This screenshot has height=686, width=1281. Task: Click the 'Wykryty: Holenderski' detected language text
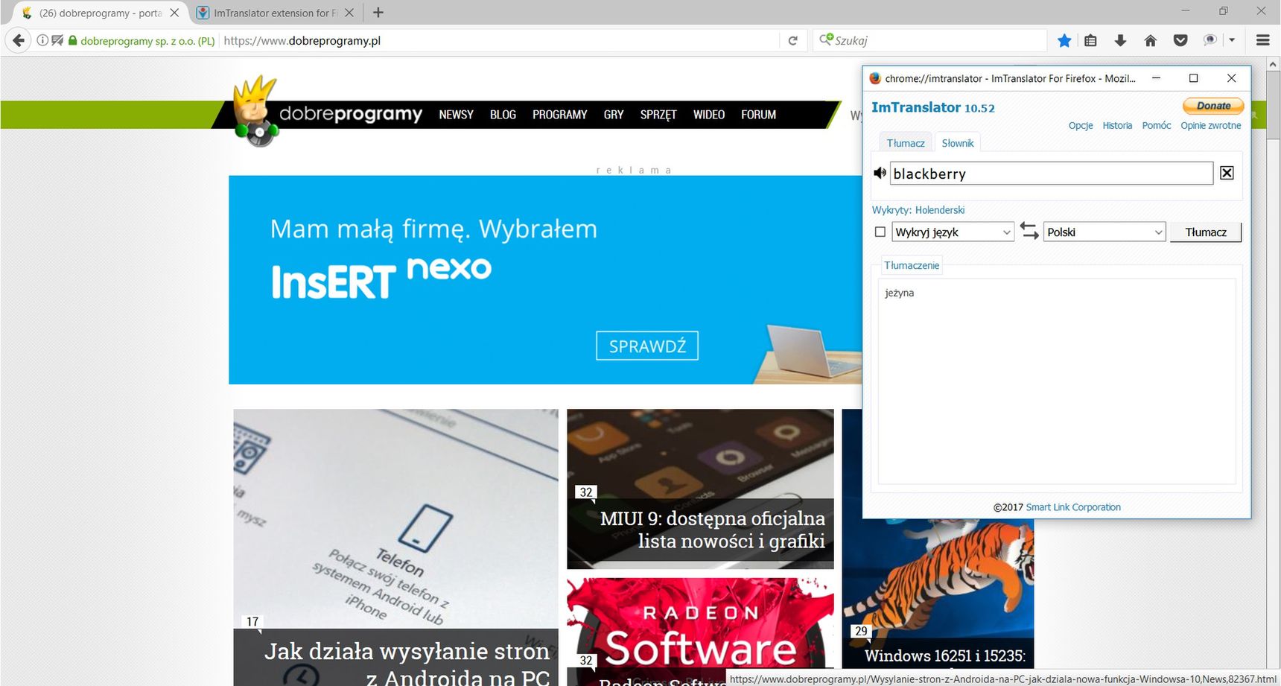click(x=918, y=210)
